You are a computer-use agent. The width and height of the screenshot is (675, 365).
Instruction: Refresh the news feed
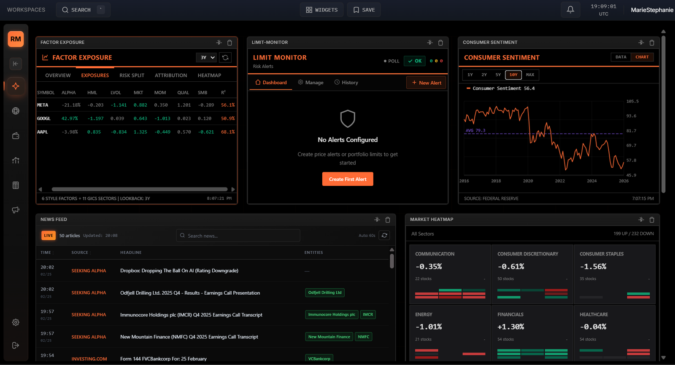point(384,236)
